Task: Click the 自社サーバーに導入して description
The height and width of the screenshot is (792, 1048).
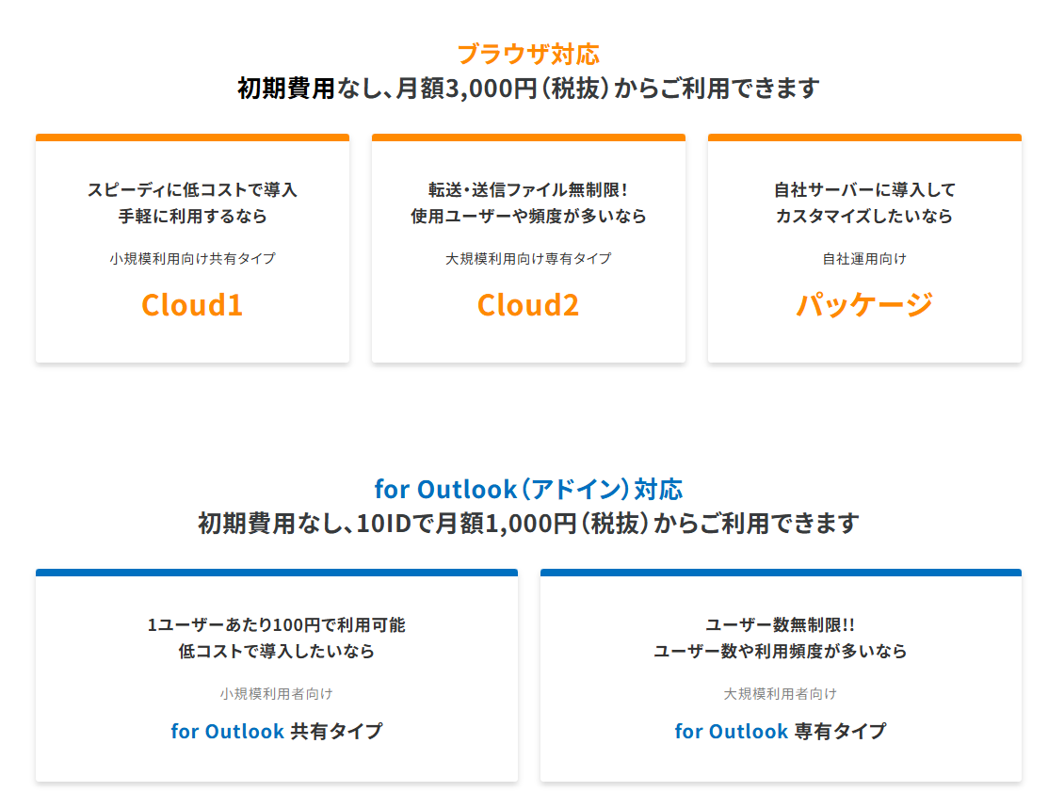Action: pos(864,189)
